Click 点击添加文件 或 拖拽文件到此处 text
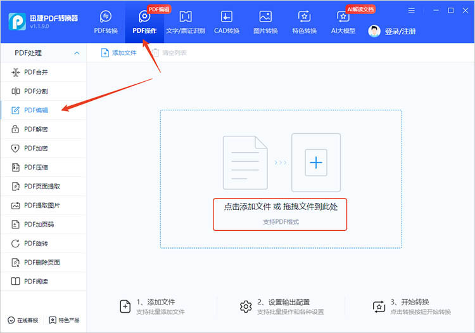The image size is (475, 333). (x=281, y=207)
